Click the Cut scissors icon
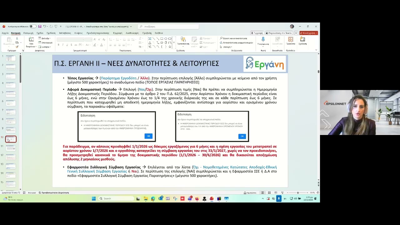400x225 pixels. click(x=17, y=38)
